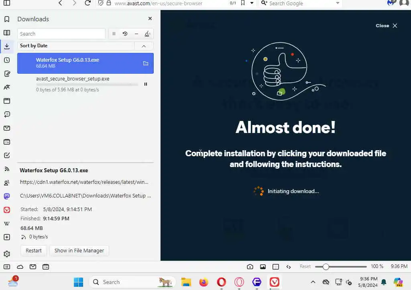The width and height of the screenshot is (411, 290).
Task: Select the Waterfox Setup G6.0.13.exe download
Action: (x=85, y=63)
